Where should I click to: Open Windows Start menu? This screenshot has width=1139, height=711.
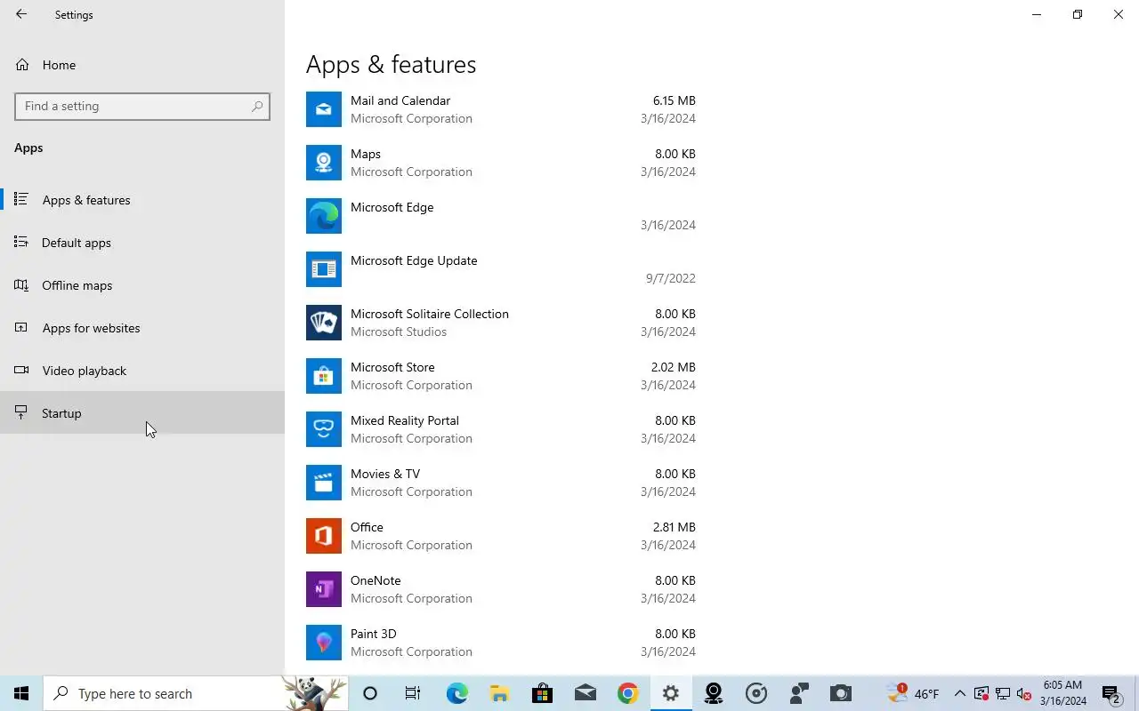pos(21,693)
